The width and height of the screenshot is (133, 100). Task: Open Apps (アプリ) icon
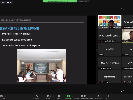pos(107,96)
